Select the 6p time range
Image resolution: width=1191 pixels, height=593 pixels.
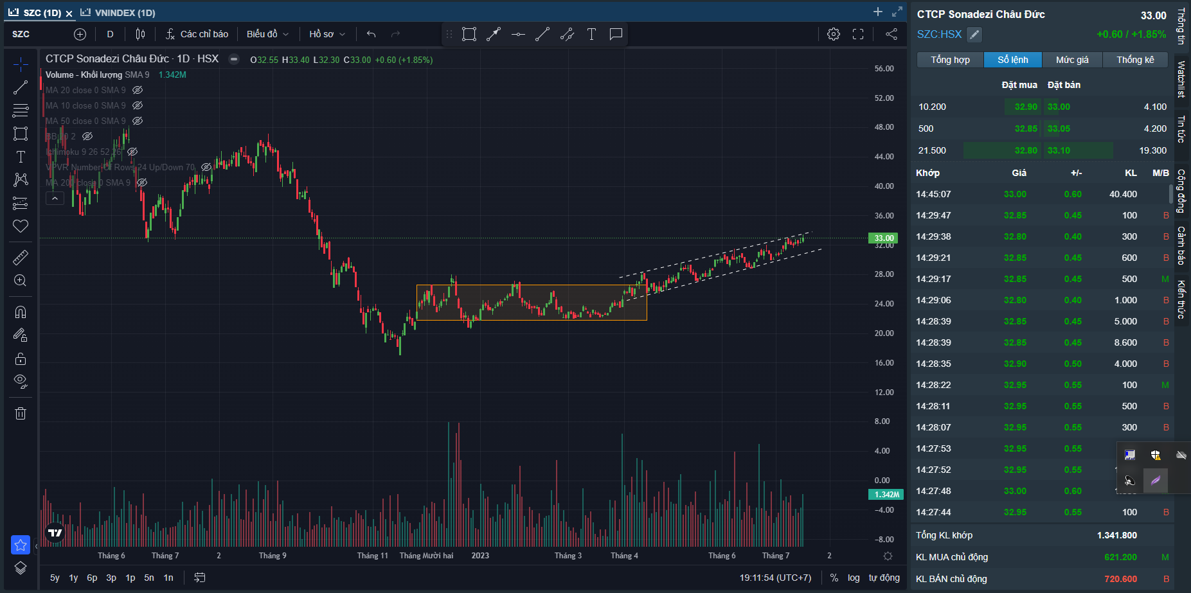[92, 578]
